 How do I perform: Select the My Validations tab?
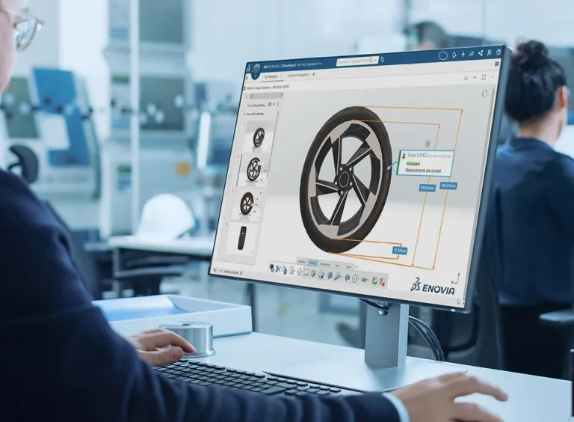[273, 76]
